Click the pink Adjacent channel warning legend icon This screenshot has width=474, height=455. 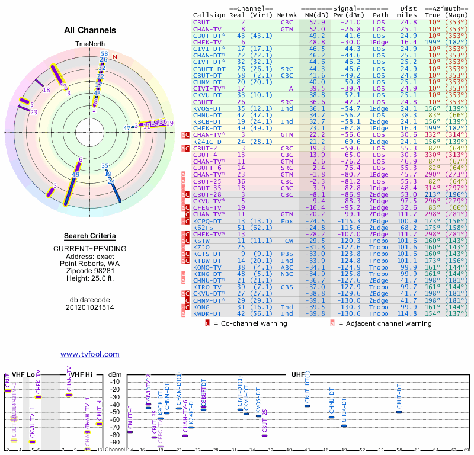332,323
